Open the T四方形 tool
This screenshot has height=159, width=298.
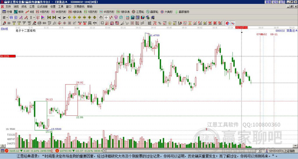tap(91, 12)
